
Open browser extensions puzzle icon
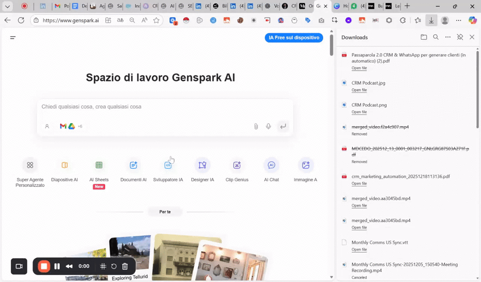(403, 20)
